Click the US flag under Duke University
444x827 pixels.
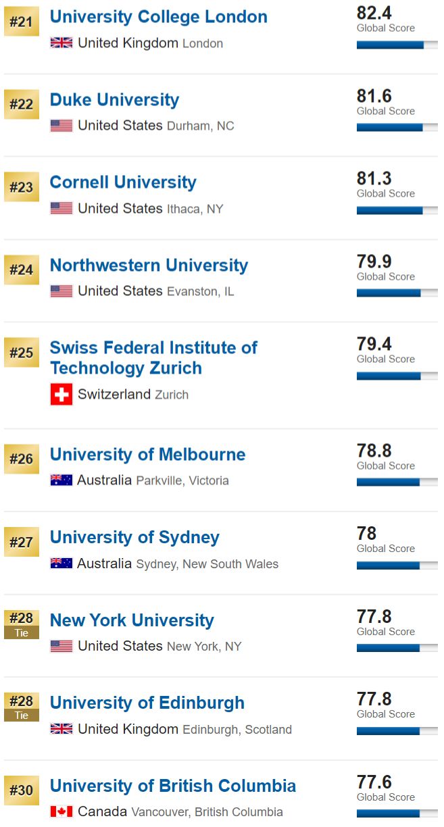pos(61,126)
